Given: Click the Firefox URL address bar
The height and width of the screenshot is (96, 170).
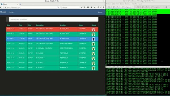Looking at the screenshot, I should click(31, 7).
